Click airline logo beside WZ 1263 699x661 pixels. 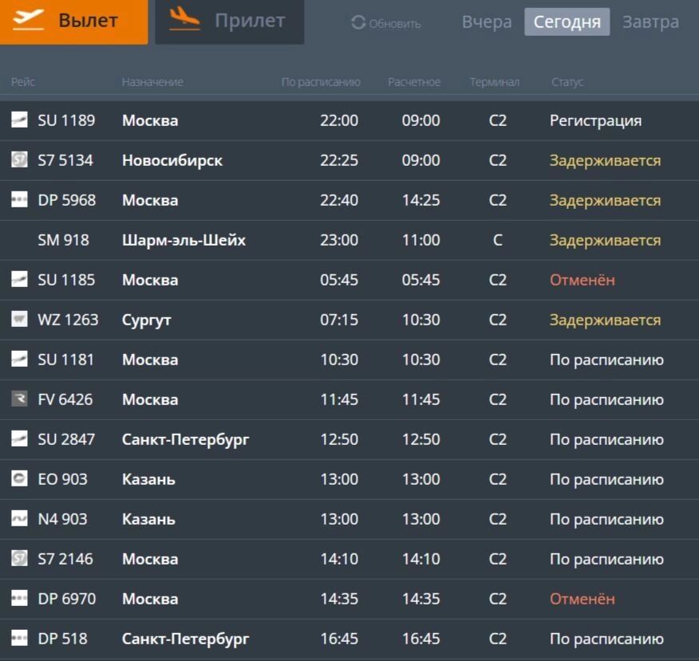coord(19,319)
